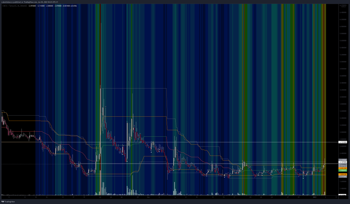Click the 26 date label on time axis
The height and width of the screenshot is (204, 350).
coord(122,197)
